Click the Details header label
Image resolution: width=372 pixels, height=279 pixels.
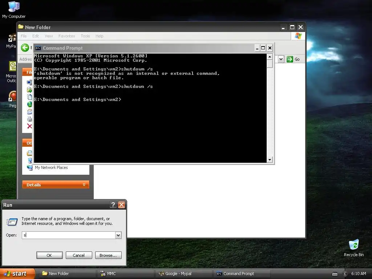(x=34, y=185)
